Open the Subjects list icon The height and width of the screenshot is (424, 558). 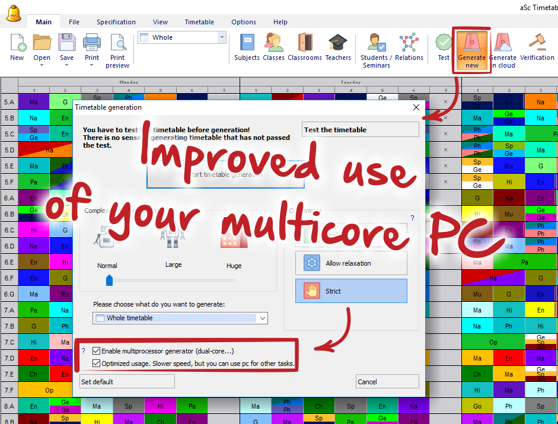pos(247,43)
